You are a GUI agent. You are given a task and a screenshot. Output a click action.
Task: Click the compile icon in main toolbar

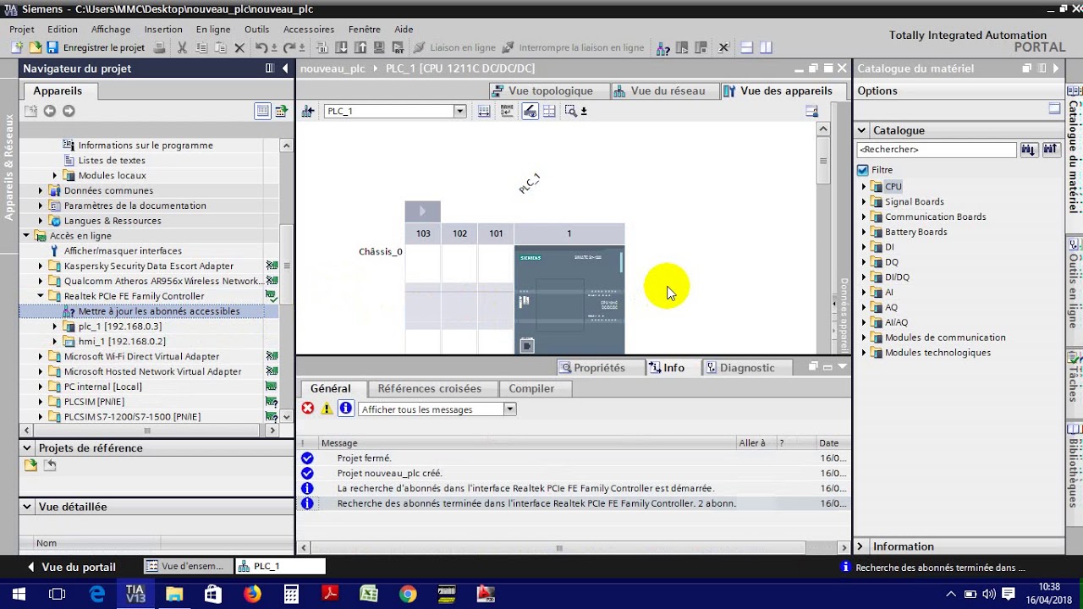point(322,48)
